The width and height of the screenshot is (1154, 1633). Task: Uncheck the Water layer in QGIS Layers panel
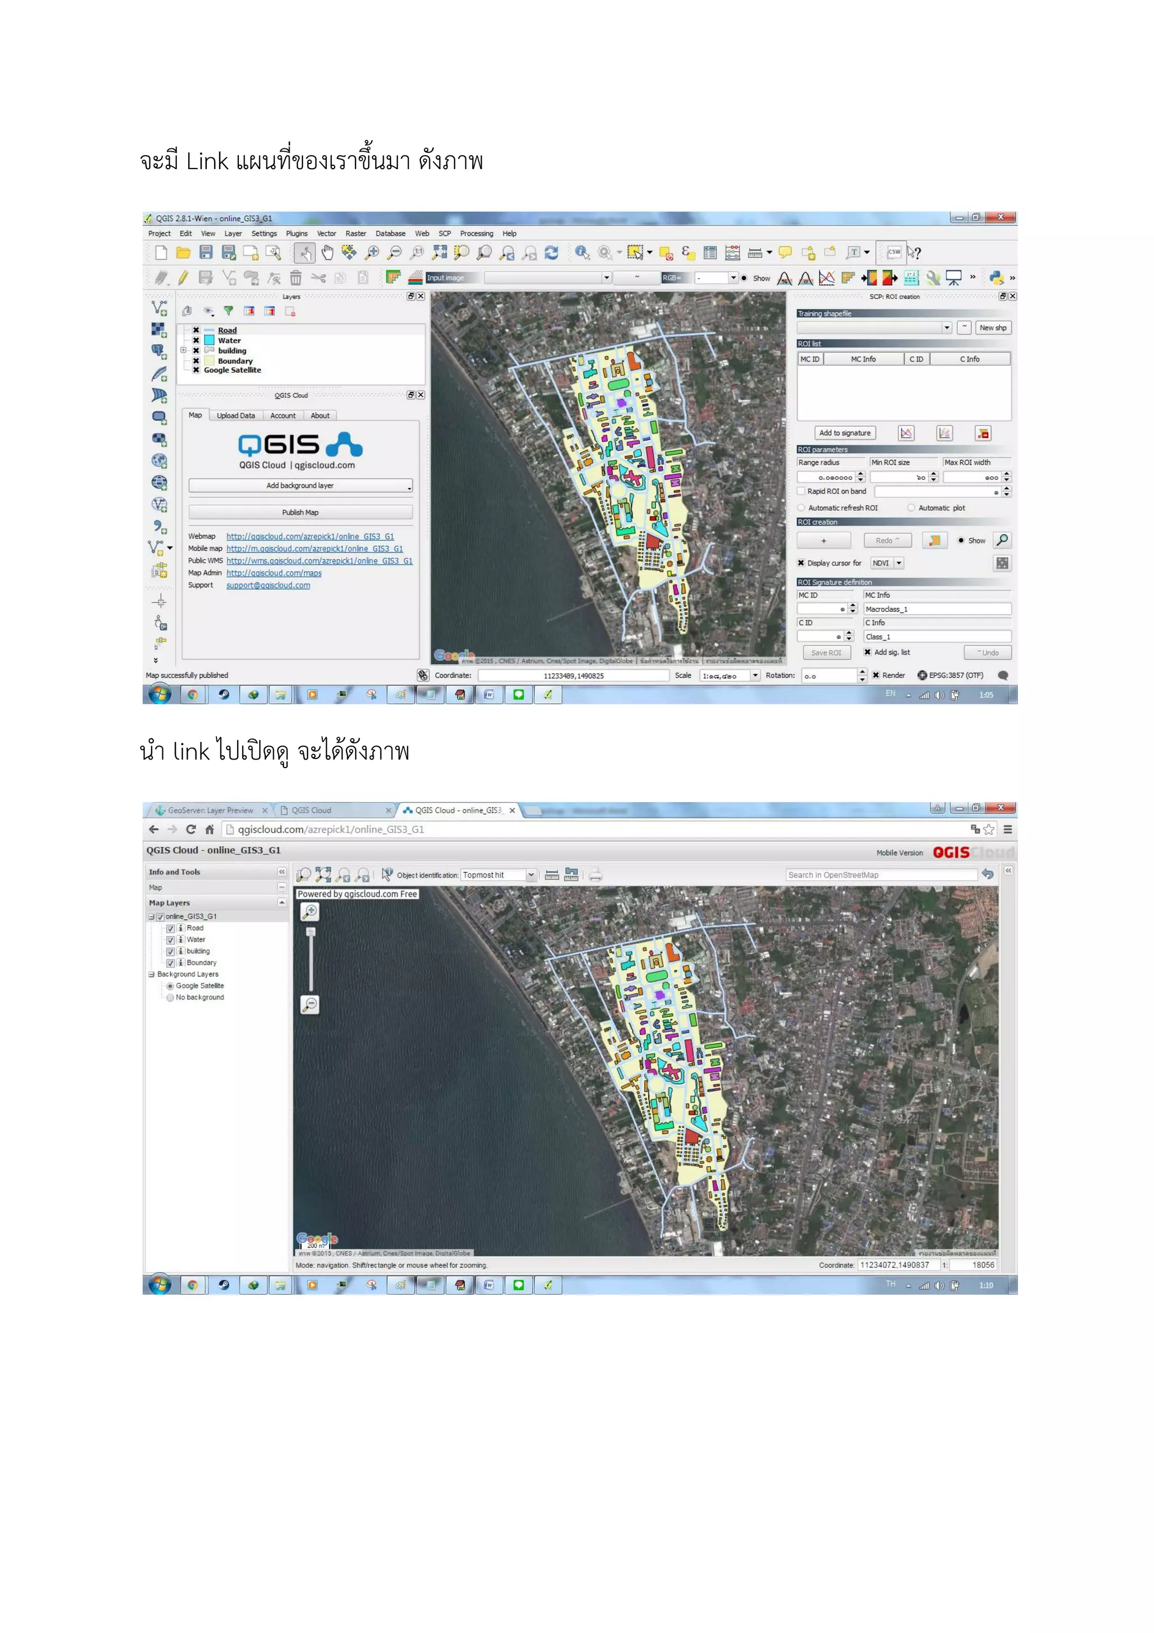click(196, 341)
